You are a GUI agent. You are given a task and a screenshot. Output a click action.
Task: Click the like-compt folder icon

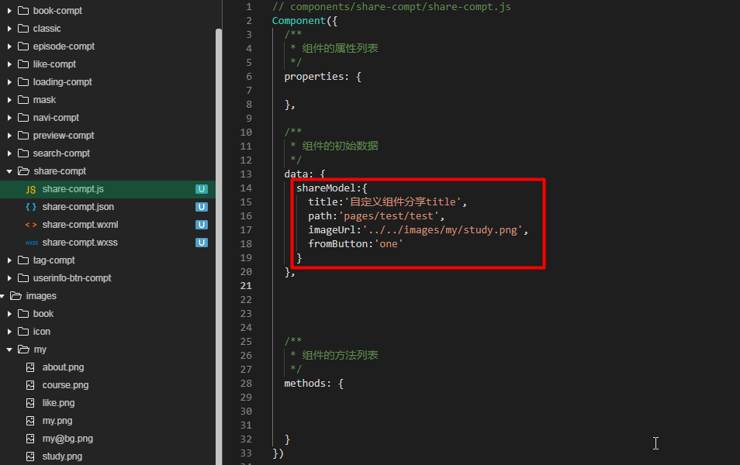coord(23,64)
